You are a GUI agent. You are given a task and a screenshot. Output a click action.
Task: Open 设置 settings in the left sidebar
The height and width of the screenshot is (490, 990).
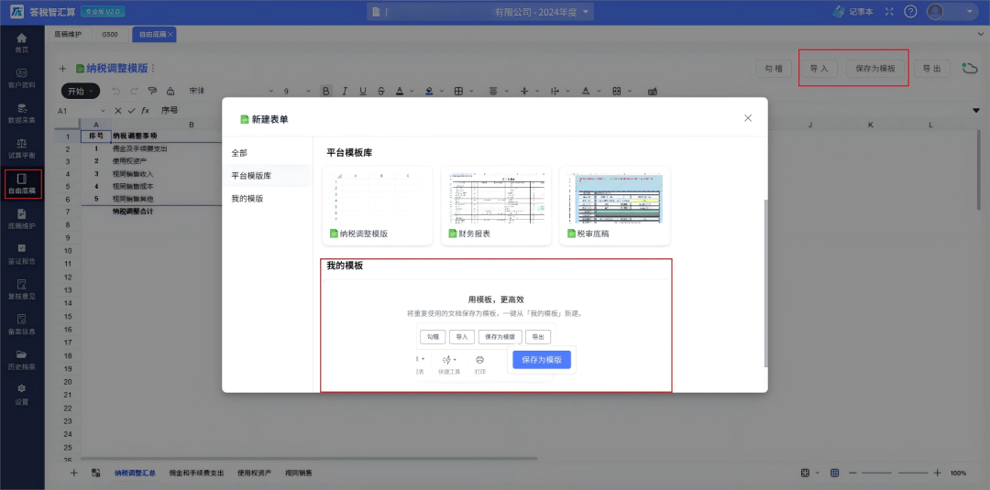tap(21, 395)
